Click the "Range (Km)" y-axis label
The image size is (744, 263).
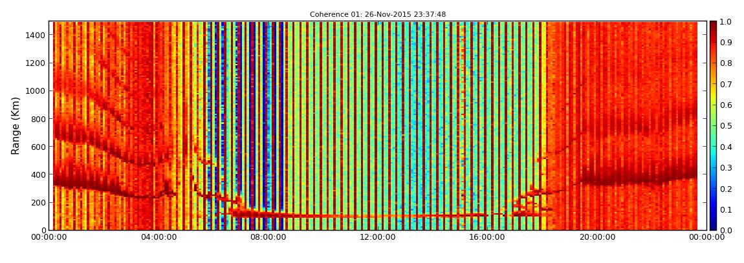(x=16, y=125)
